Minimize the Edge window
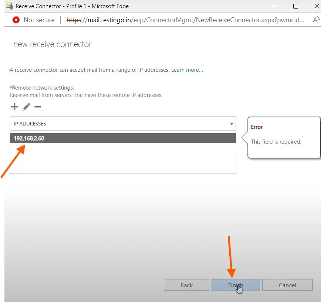Screen dimensions: 321x302 pyautogui.click(x=274, y=6)
